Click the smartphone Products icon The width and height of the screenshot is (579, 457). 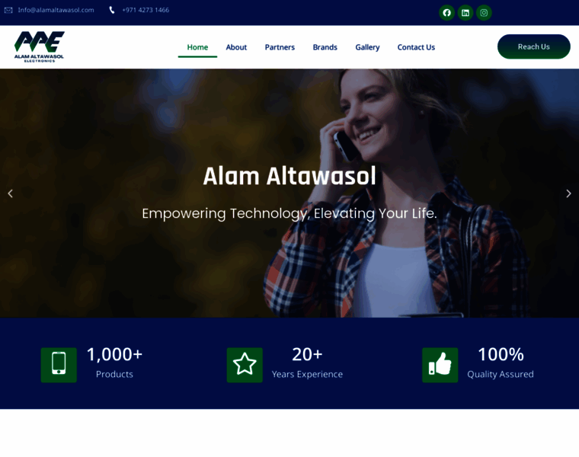pyautogui.click(x=59, y=365)
